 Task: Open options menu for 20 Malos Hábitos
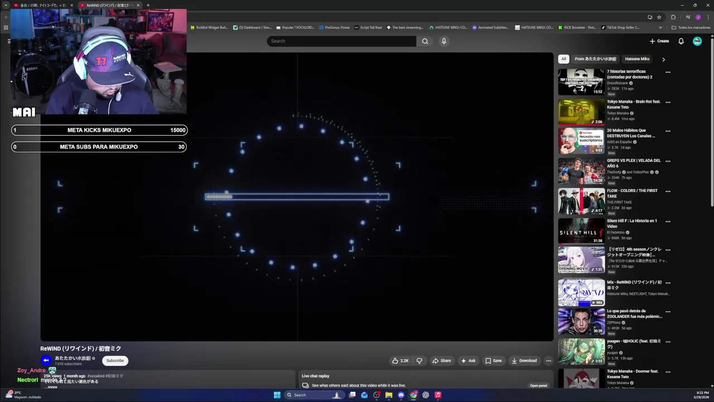pyautogui.click(x=668, y=131)
